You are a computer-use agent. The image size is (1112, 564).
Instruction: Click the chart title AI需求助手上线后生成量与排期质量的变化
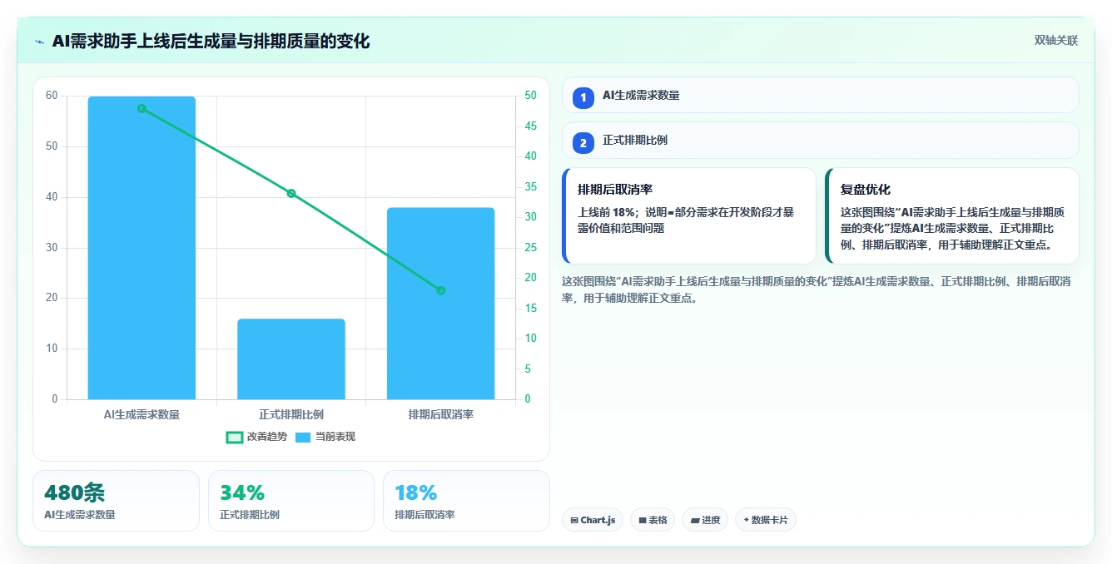tap(211, 42)
